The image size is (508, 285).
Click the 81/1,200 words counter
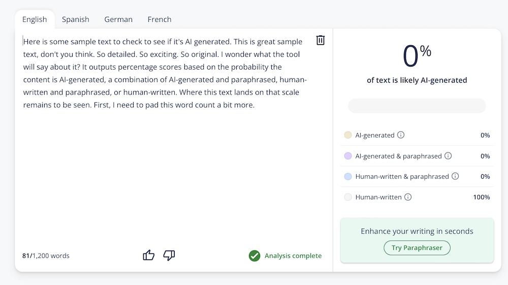46,256
